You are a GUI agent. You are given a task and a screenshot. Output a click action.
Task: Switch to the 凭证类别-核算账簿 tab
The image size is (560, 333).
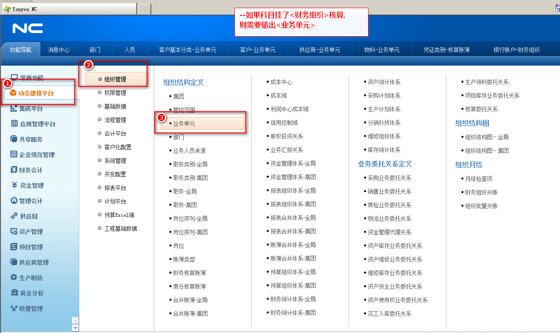click(446, 50)
